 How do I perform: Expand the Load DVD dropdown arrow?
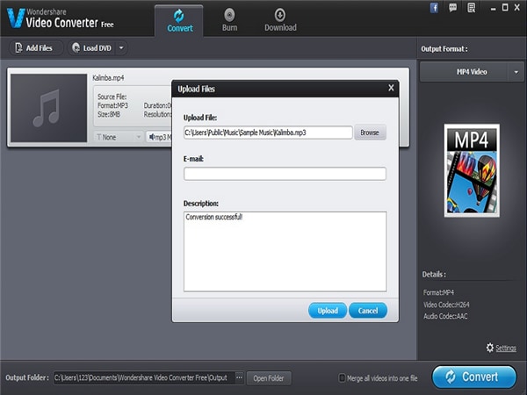121,48
